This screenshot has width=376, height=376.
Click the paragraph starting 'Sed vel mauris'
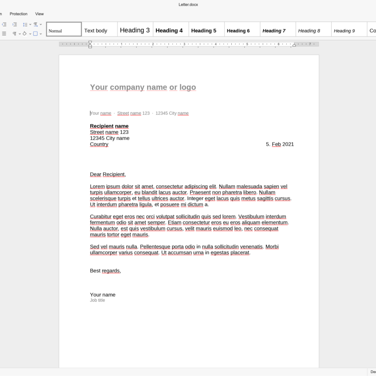tap(184, 250)
